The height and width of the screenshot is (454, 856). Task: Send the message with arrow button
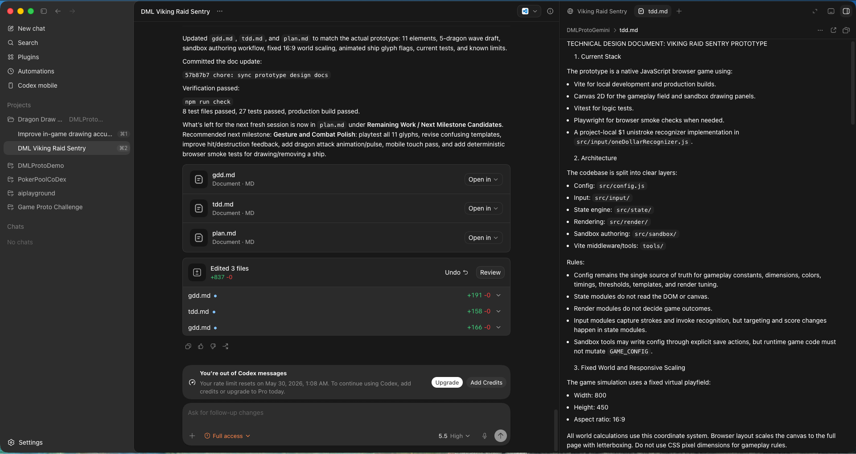click(501, 436)
